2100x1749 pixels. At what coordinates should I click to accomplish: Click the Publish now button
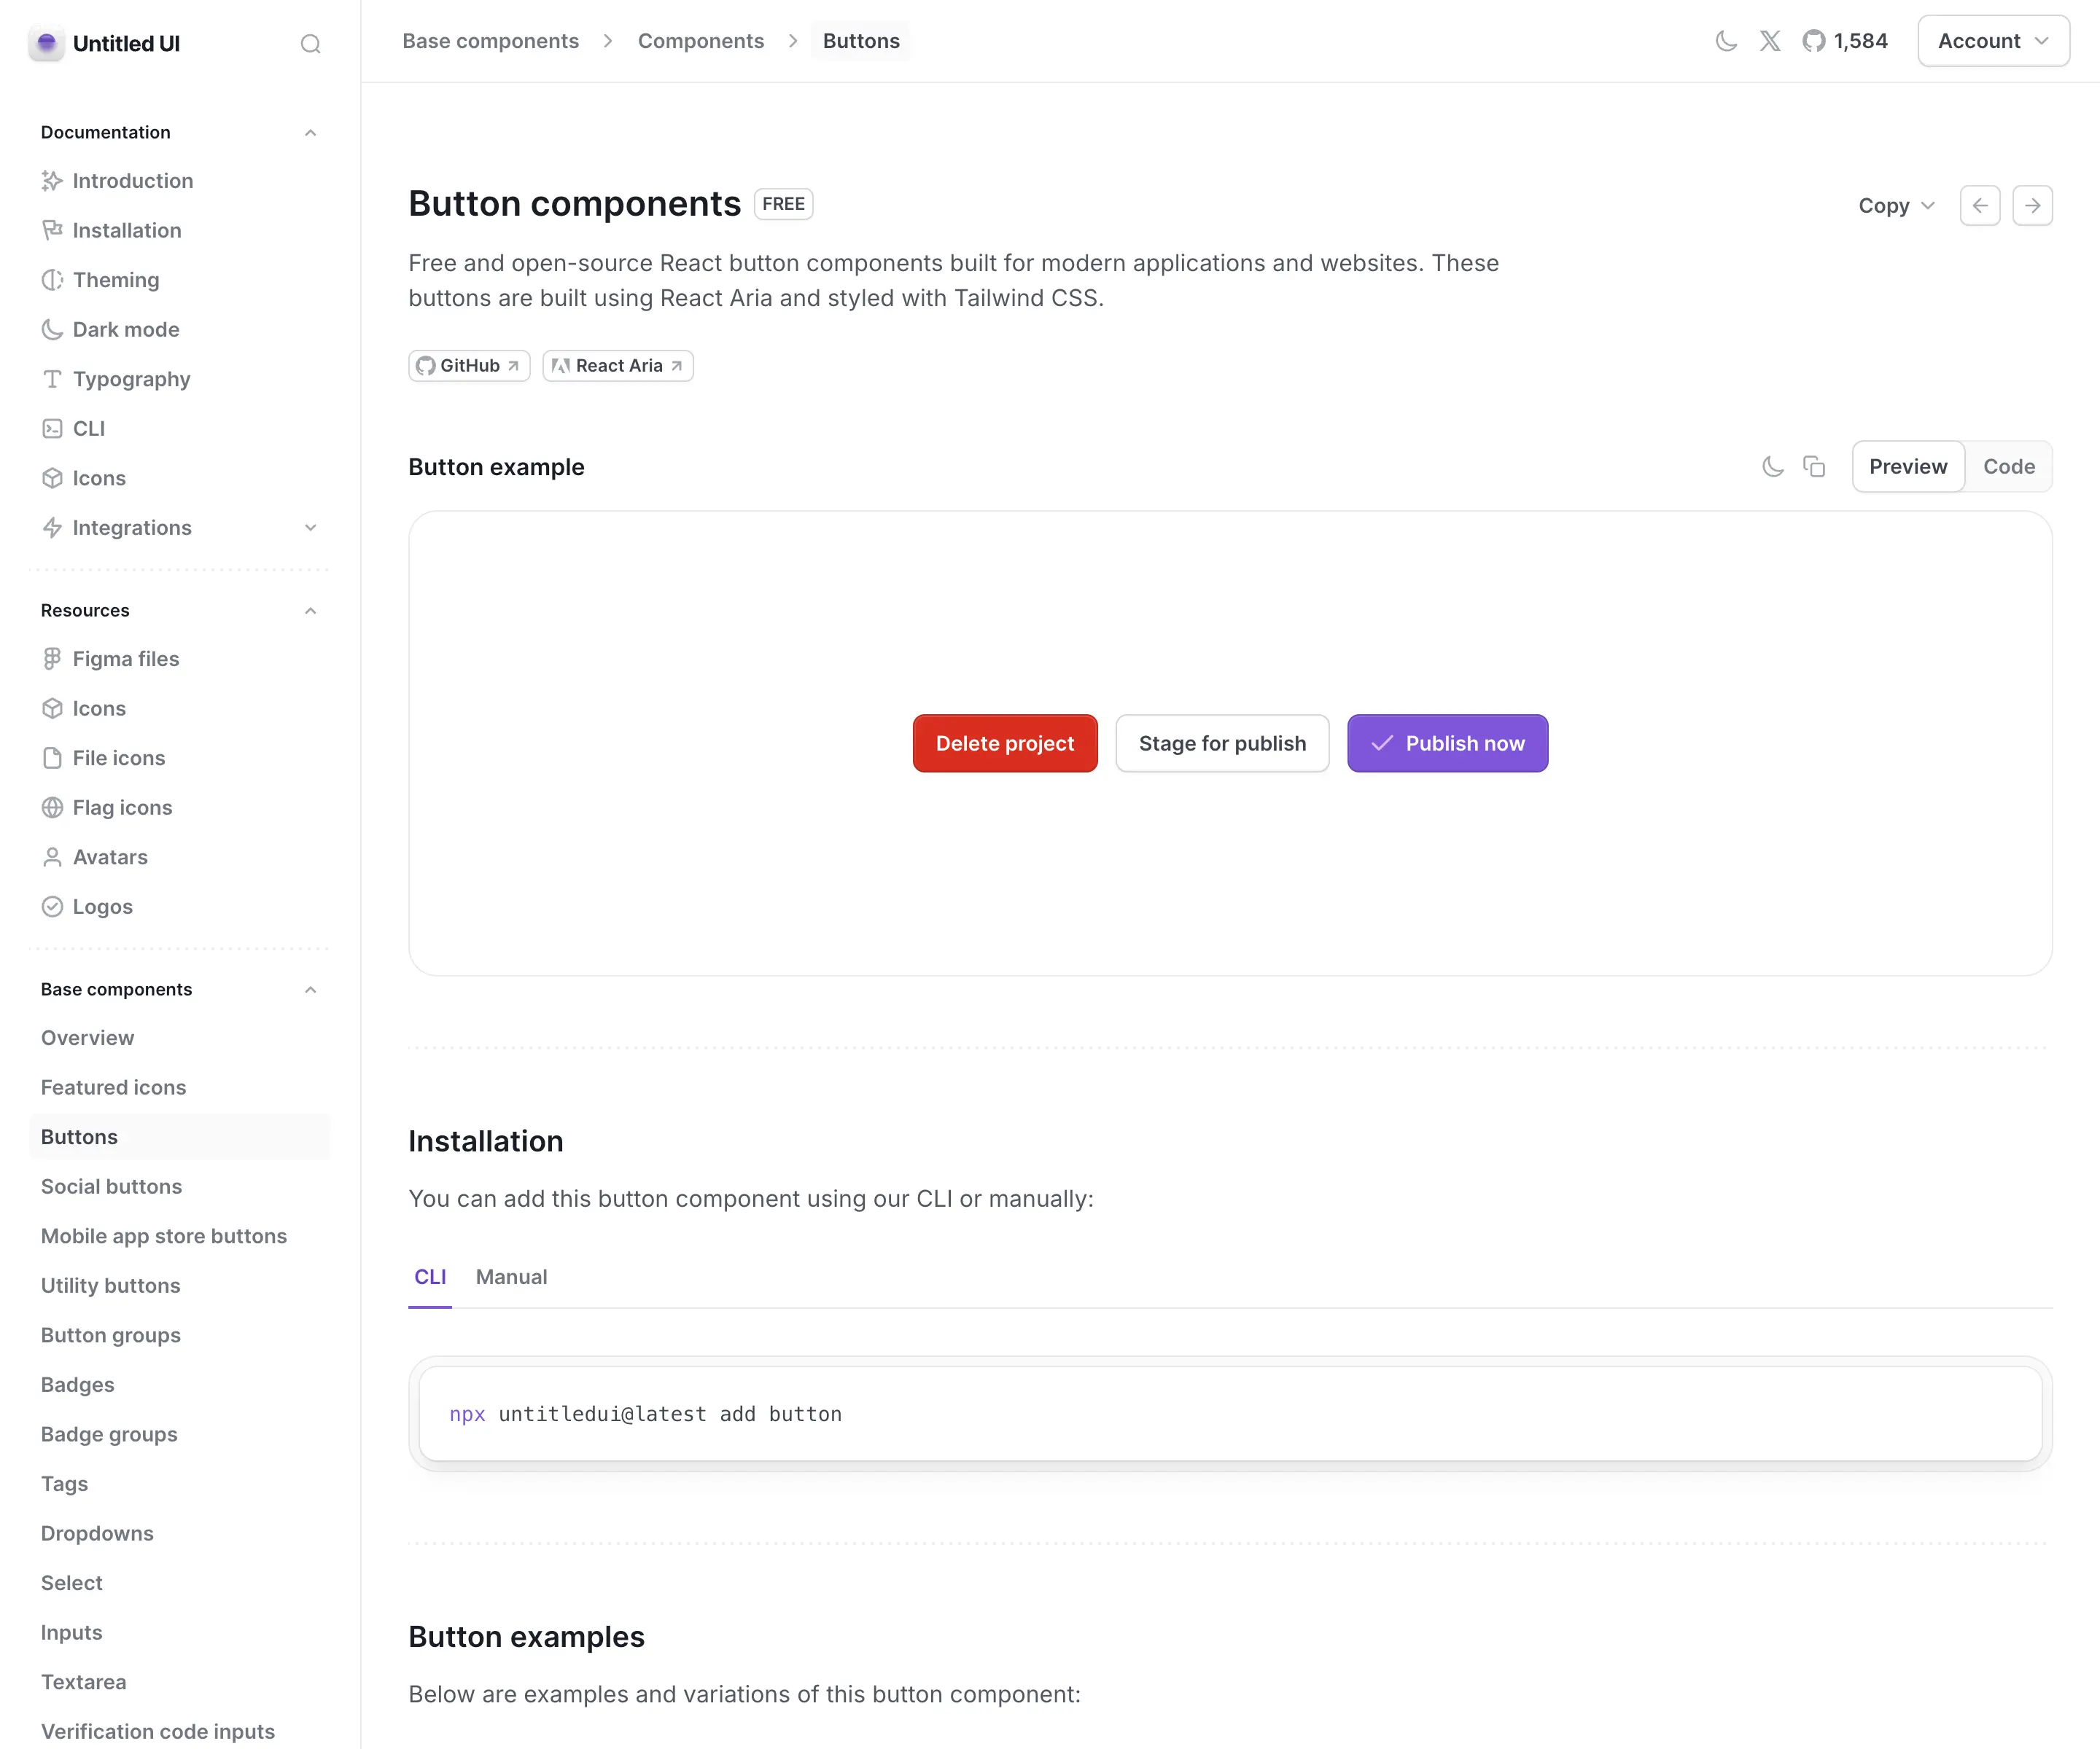click(1447, 743)
